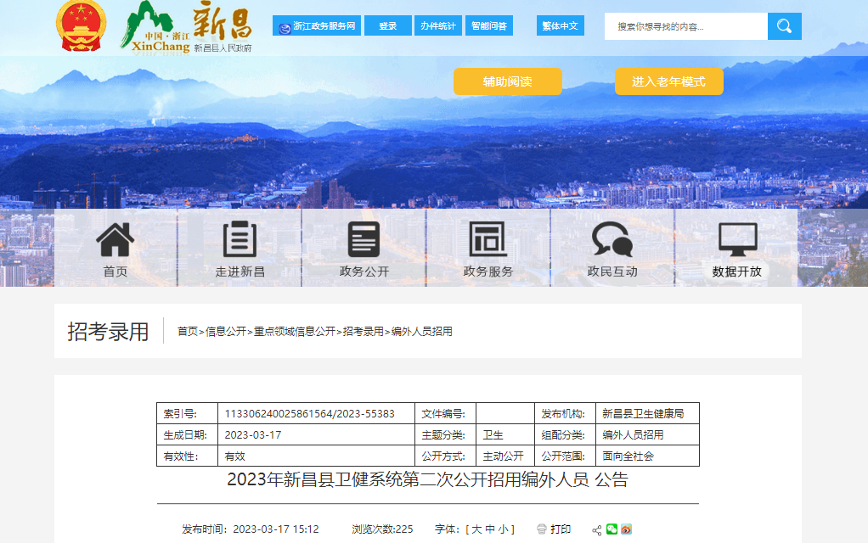Set font size to 小
Screen dimensions: 868x543
pos(504,529)
